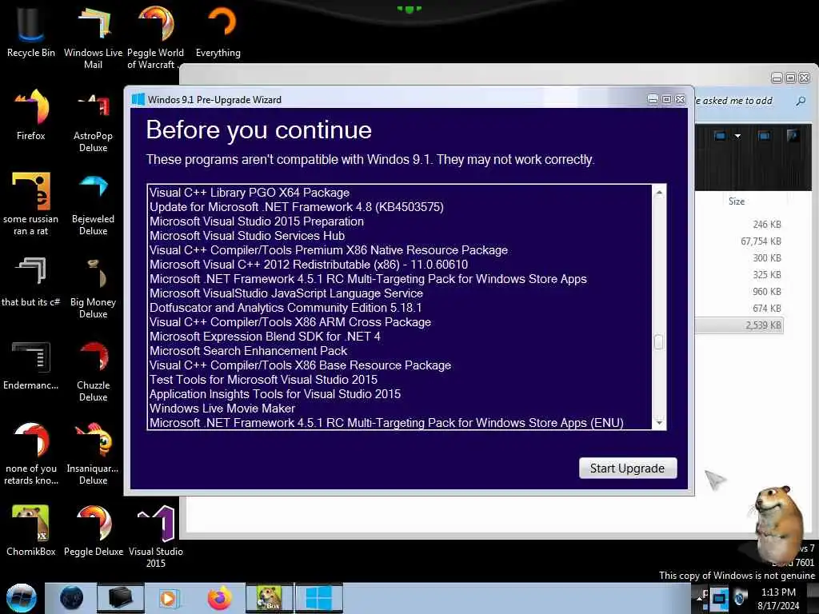
Task: Open the view dropdown arrow in background window
Action: [737, 136]
